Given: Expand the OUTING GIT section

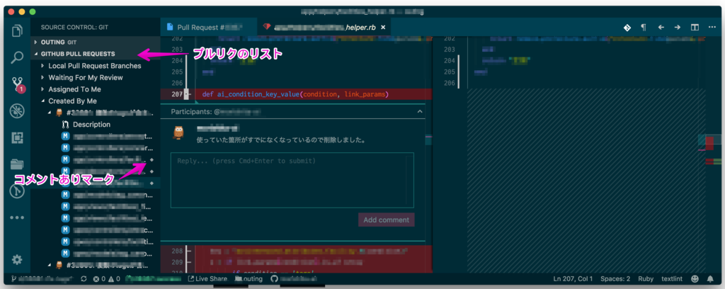Looking at the screenshot, I should point(96,42).
